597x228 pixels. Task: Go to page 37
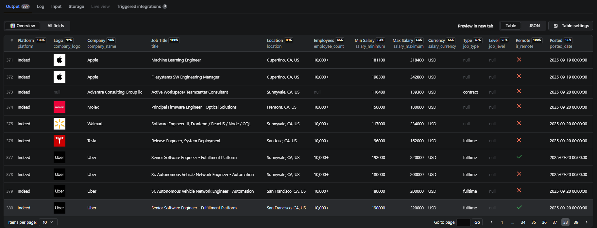click(x=555, y=222)
